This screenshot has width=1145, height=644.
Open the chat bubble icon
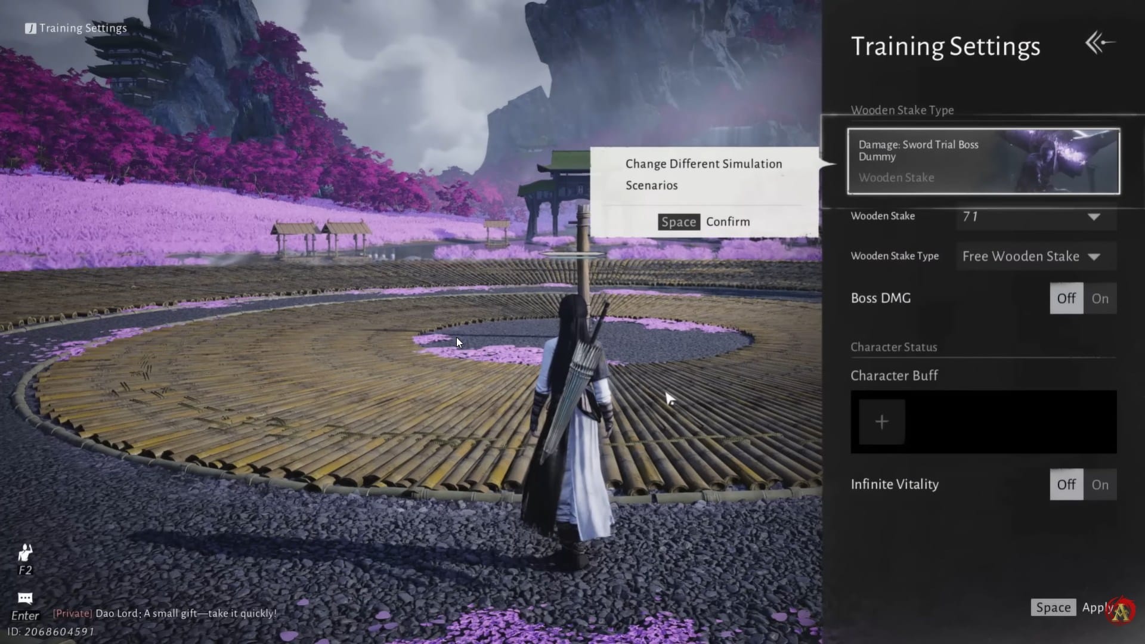tap(25, 598)
